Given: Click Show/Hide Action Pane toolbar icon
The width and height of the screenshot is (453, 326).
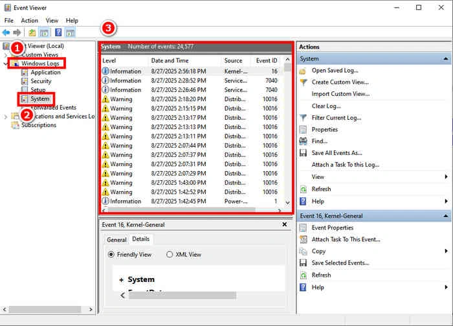Looking at the screenshot, I should [x=70, y=32].
